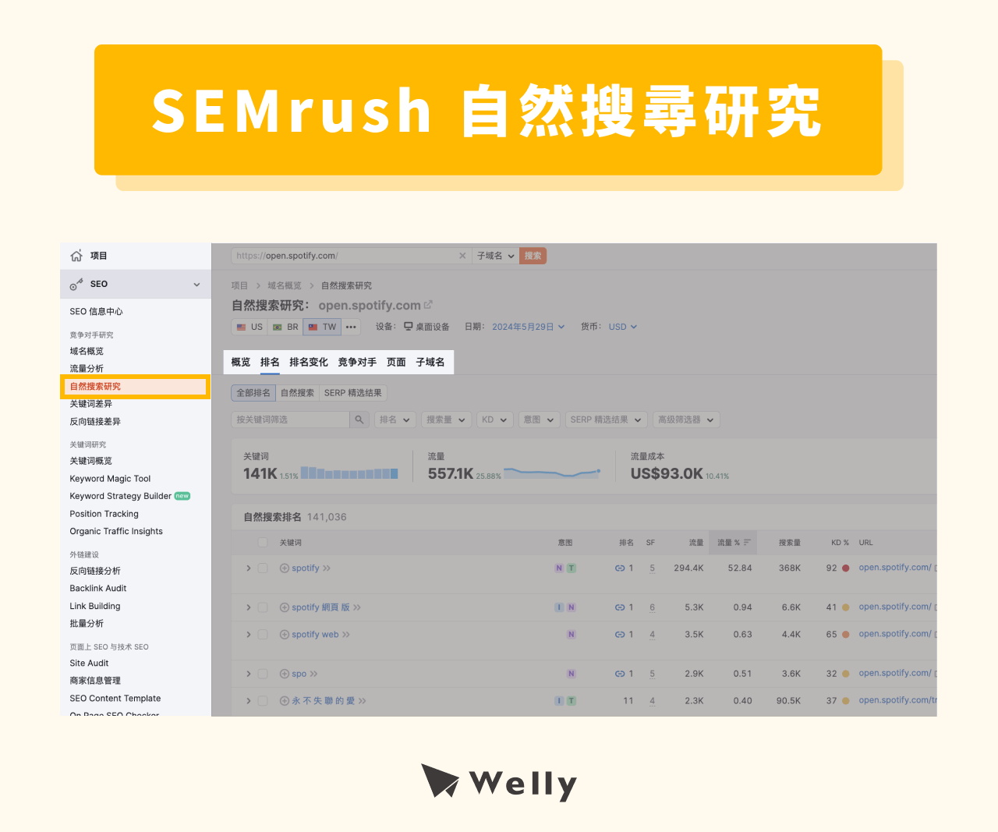Tick the select-all checkbox in the table header

tap(263, 543)
